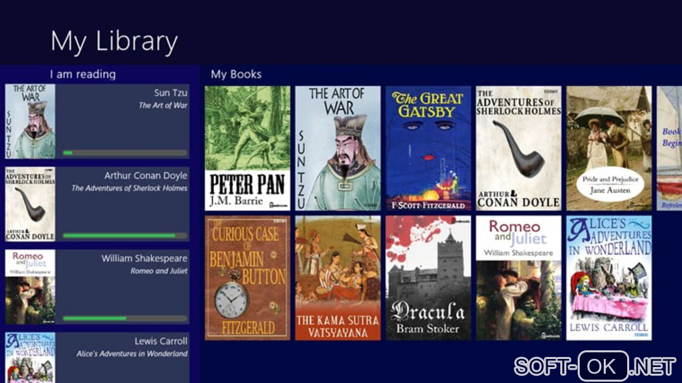Click 'The Art of War' title text in reading list
682x383 pixels.
[163, 105]
